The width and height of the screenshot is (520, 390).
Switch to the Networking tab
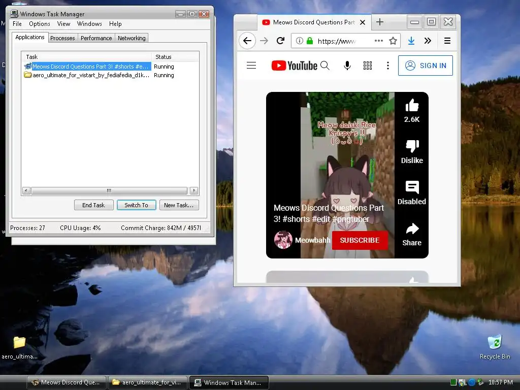132,38
